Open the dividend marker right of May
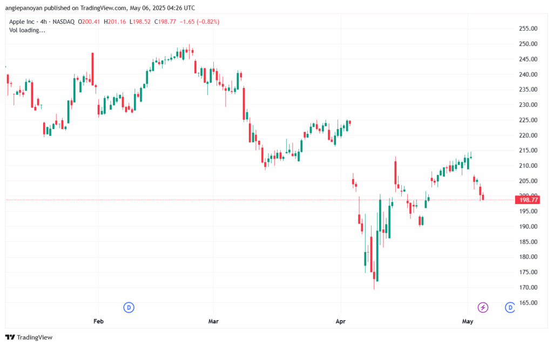553x346 pixels. 509,308
